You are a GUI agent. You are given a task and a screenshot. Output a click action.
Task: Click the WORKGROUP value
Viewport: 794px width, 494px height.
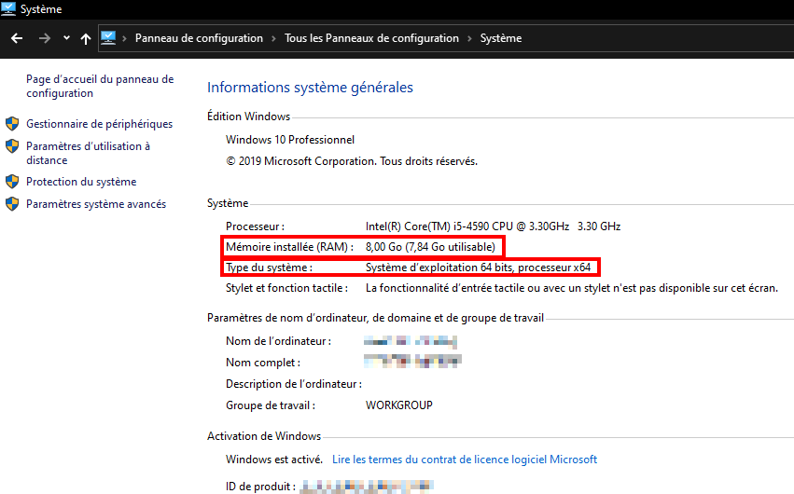pos(399,405)
